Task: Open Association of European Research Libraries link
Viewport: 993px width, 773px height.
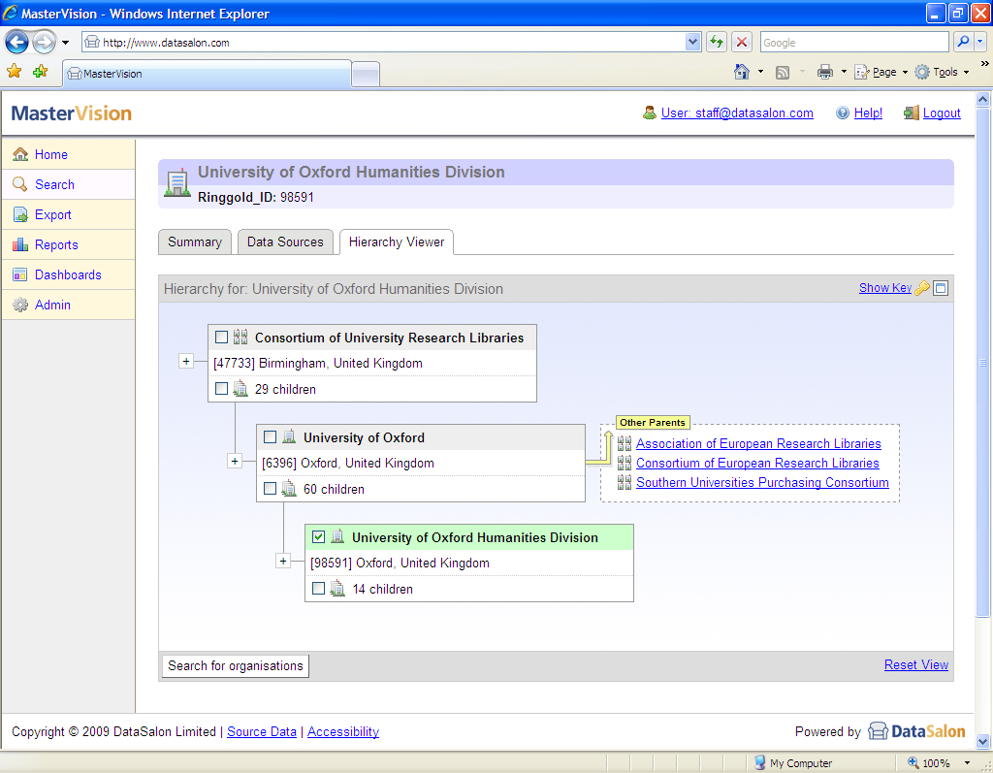Action: coord(758,443)
